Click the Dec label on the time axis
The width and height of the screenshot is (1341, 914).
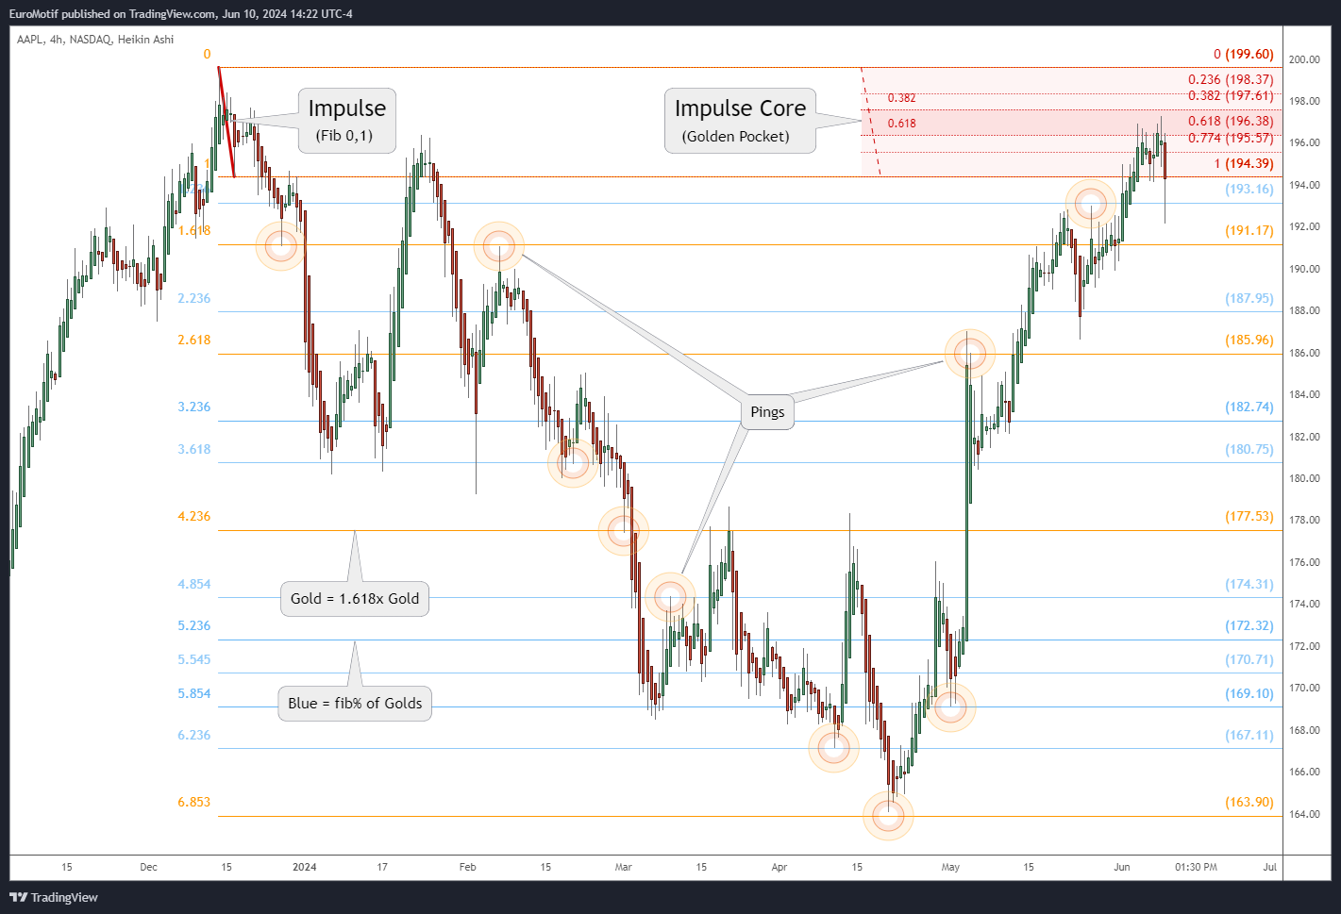click(x=149, y=867)
